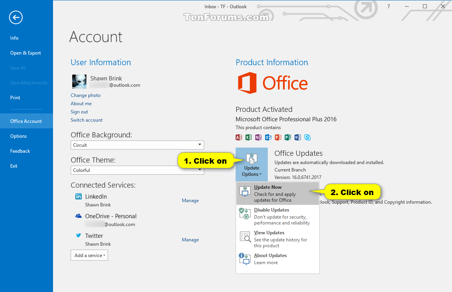Click the Update Now icon
The image size is (452, 292).
pyautogui.click(x=245, y=191)
